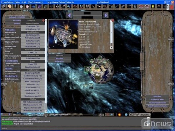Click the white glove hand toolbar icon
The image size is (175, 131).
point(21,6)
